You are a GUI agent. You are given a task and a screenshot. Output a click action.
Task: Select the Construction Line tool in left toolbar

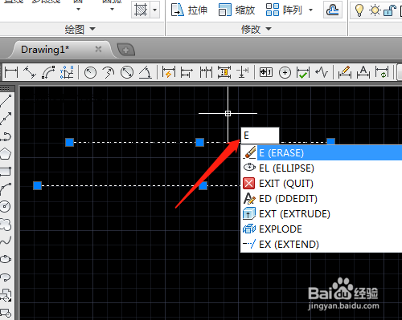6,119
